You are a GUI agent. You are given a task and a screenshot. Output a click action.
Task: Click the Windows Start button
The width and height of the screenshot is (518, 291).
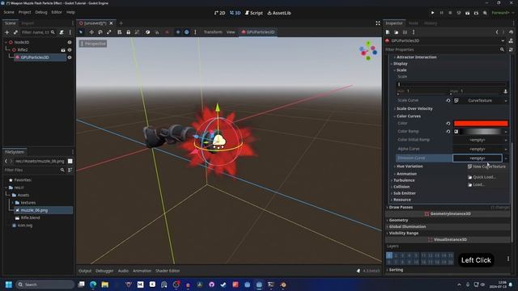(9, 285)
